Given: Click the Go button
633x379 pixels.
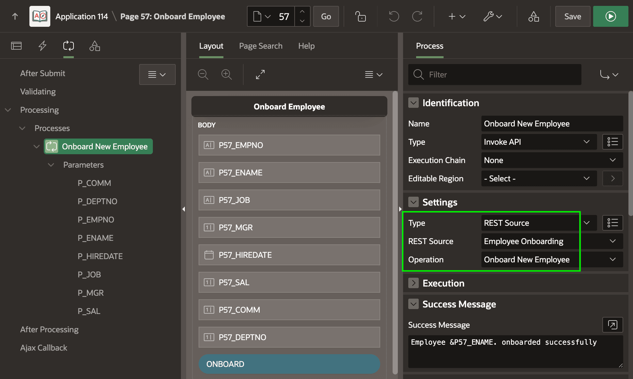Looking at the screenshot, I should click(x=326, y=16).
